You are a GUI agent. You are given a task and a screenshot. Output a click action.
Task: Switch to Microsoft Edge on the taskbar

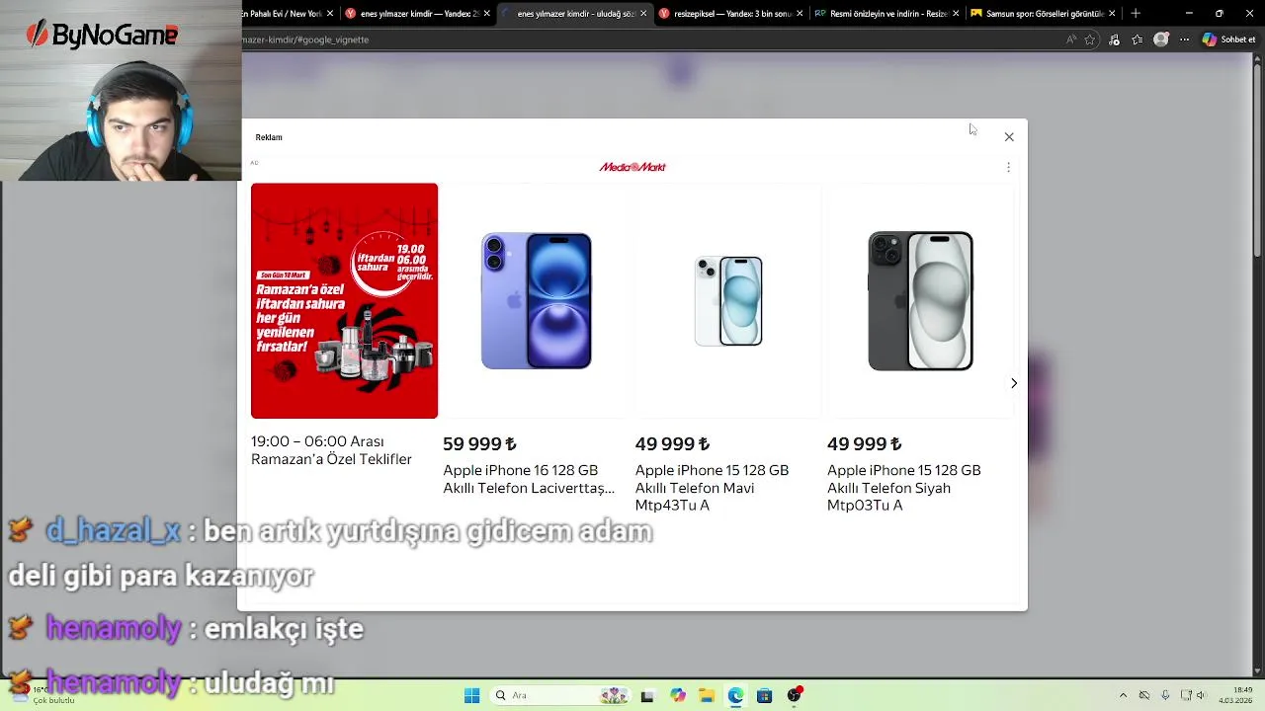(x=735, y=696)
